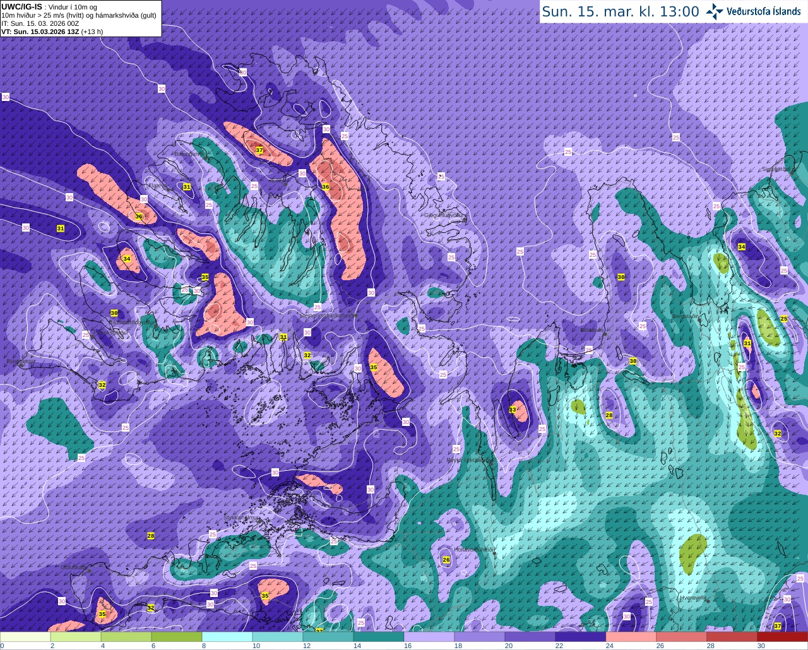Click the Gjögurflugvöllur station label
This screenshot has height=650, width=808.
point(445,215)
